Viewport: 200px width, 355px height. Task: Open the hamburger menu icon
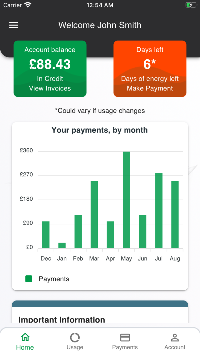point(13,25)
